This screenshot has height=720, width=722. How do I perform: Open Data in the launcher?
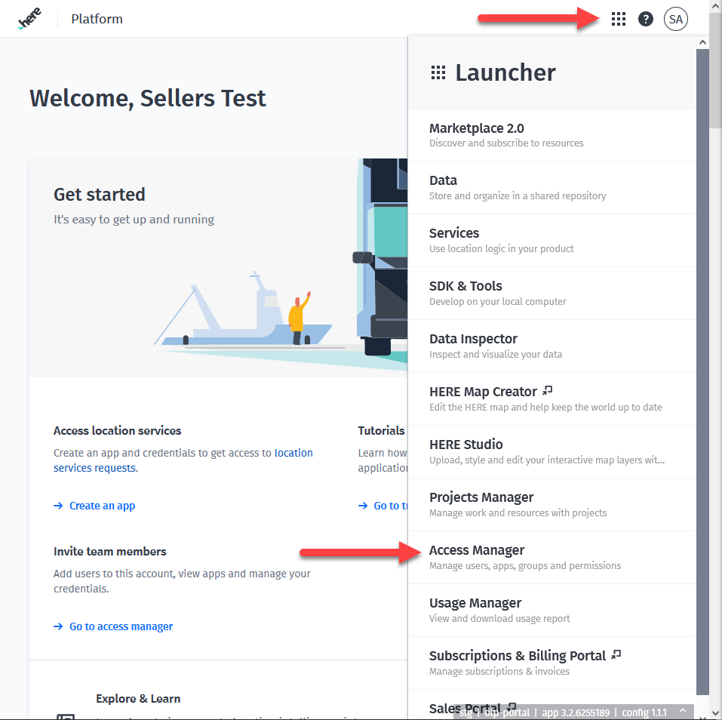[551, 187]
